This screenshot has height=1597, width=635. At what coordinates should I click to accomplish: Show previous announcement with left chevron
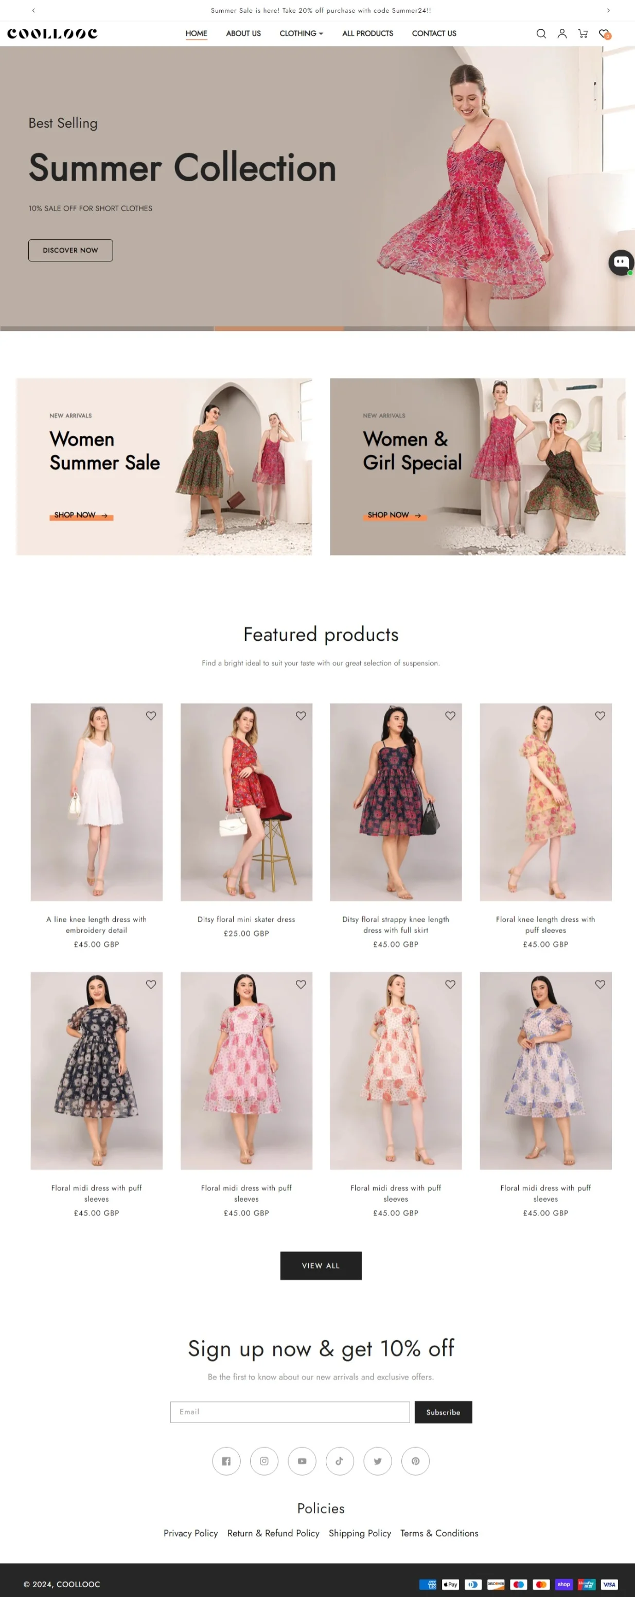(33, 10)
